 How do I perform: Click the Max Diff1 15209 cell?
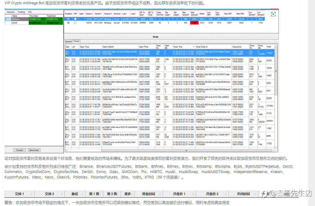click(229, 19)
